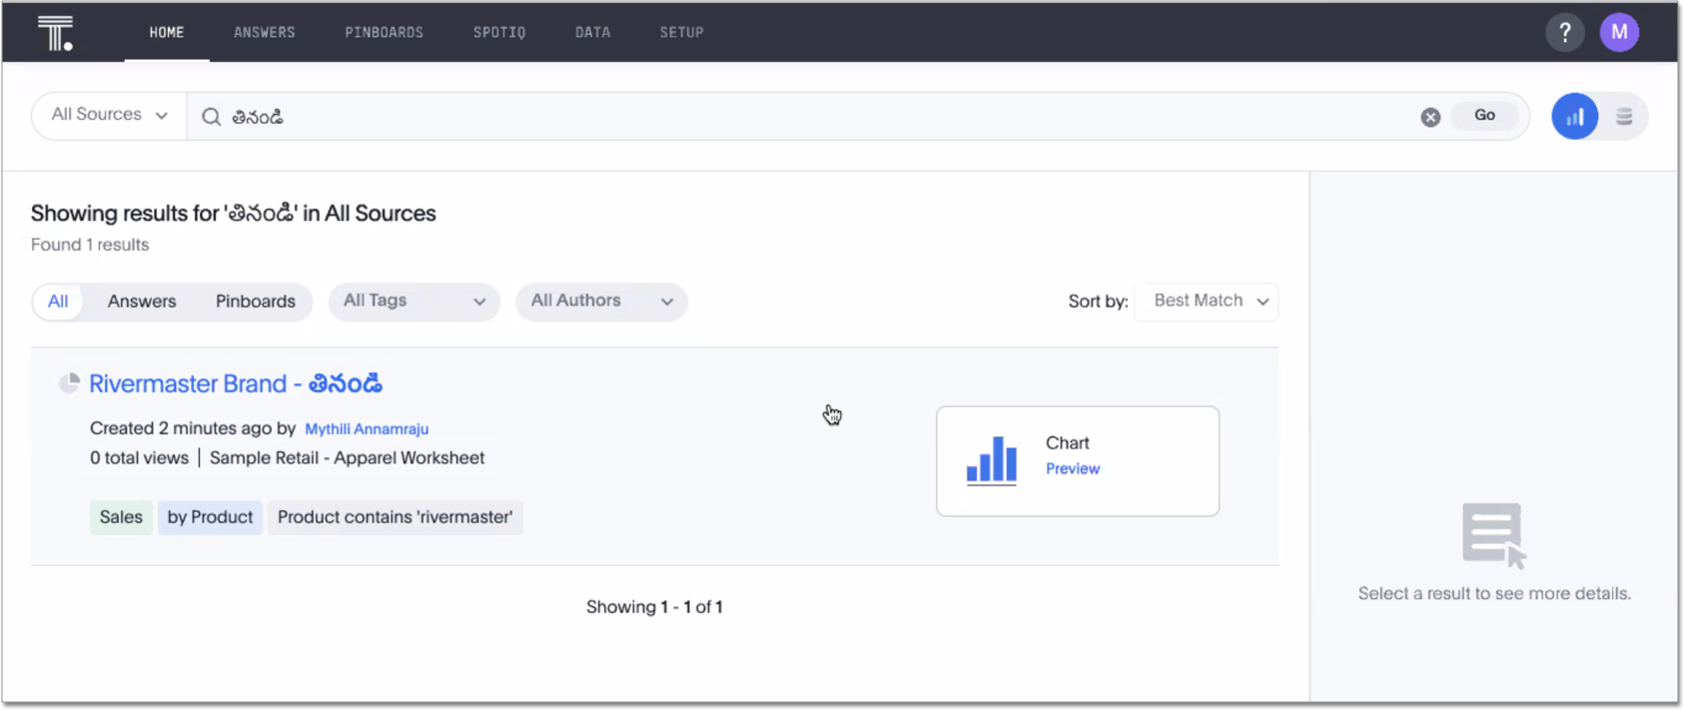Open the user profile avatar

[x=1618, y=32]
